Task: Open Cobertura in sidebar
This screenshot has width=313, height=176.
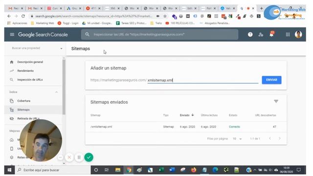Action: point(24,101)
